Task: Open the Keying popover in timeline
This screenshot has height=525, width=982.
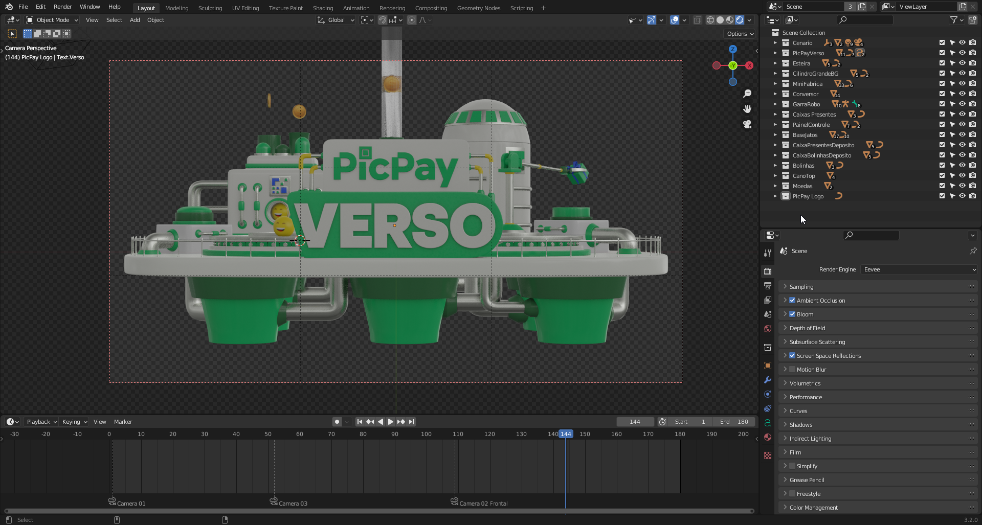Action: 75,422
